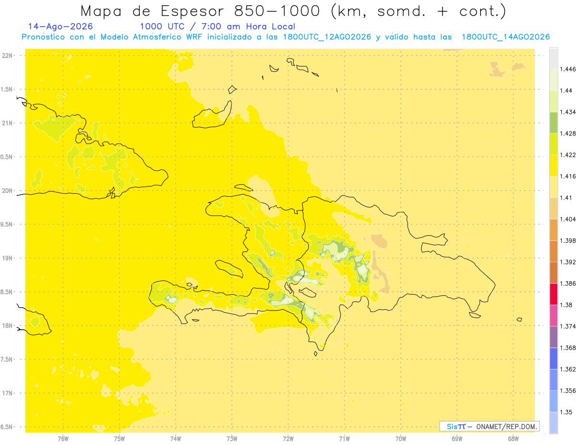Click the colorbar value label '1.428'
Viewport: 576px width, 445px height.
pyautogui.click(x=568, y=133)
